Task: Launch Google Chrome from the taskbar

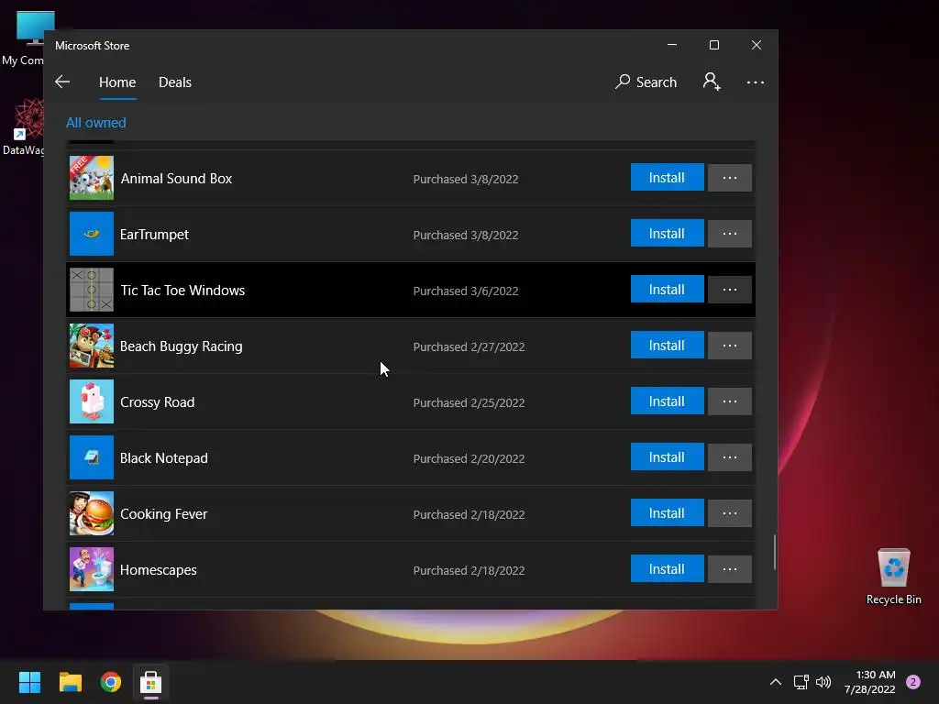Action: [x=111, y=682]
